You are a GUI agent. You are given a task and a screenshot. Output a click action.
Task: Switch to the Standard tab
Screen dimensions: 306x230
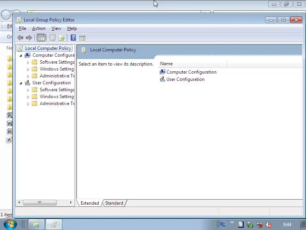[x=114, y=203]
